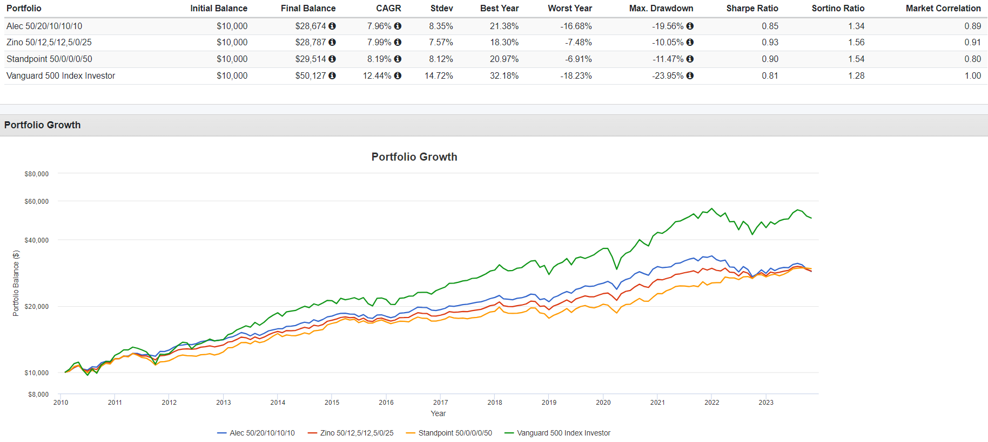Image resolution: width=988 pixels, height=442 pixels.
Task: Click the Portfolio Growth section header bar
Action: coord(494,125)
